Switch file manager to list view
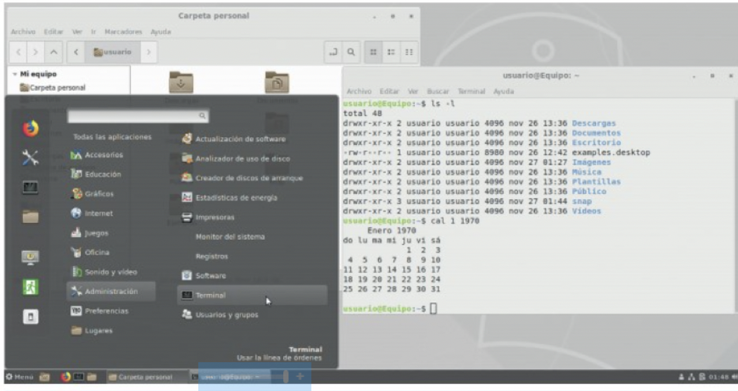738x391 pixels. point(391,52)
